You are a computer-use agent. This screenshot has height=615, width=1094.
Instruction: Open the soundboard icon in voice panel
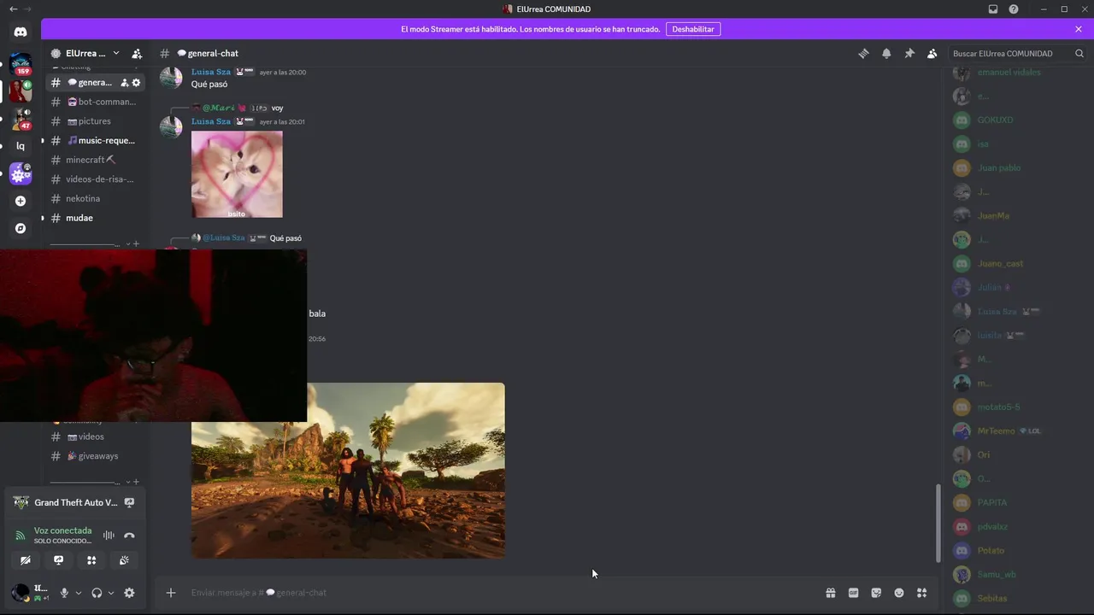click(x=124, y=560)
